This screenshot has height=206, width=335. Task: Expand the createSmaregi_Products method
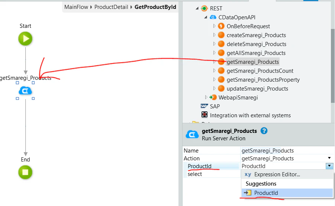click(x=214, y=35)
